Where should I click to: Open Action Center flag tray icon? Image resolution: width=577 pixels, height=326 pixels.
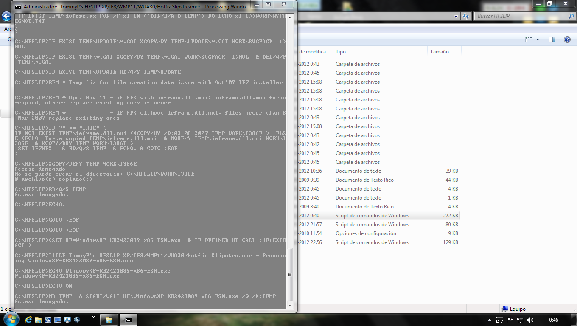[510, 320]
